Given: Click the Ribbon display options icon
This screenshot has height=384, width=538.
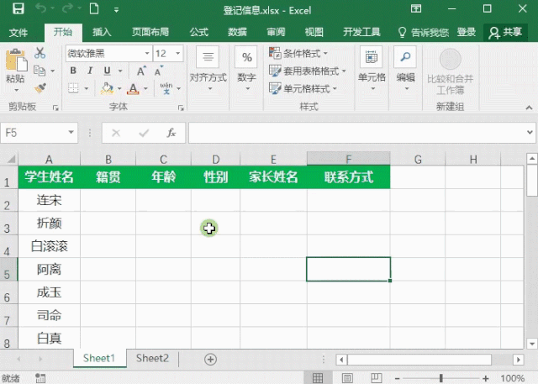Looking at the screenshot, I should [x=416, y=8].
